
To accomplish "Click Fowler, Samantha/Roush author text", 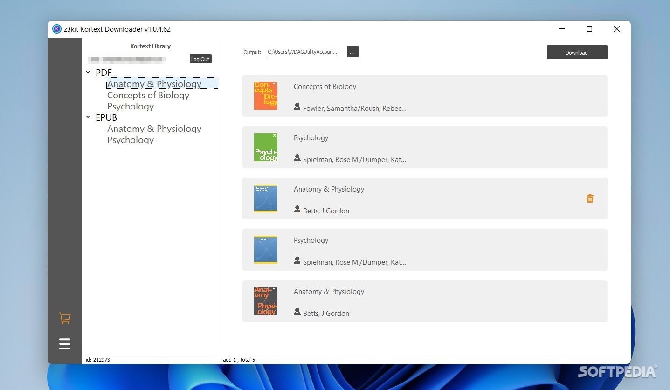I will 355,109.
